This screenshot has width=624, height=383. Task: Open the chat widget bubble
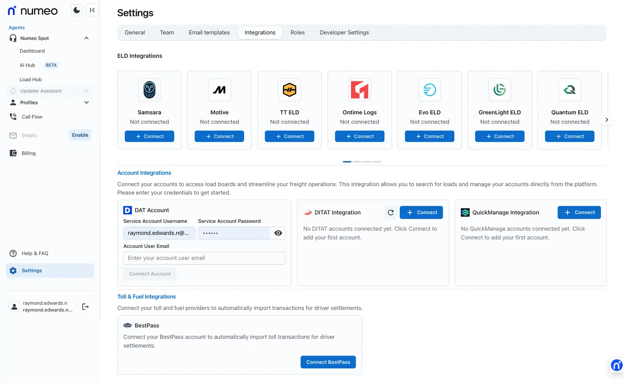click(616, 365)
